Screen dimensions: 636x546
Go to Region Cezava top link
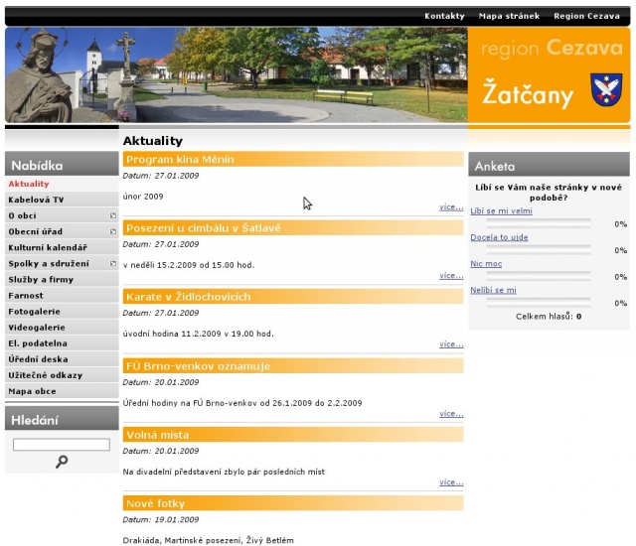click(586, 16)
